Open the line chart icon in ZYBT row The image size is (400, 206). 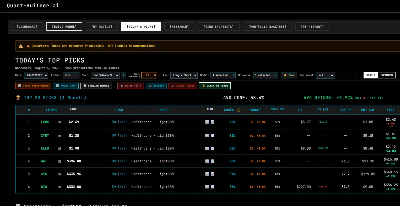coord(212,135)
